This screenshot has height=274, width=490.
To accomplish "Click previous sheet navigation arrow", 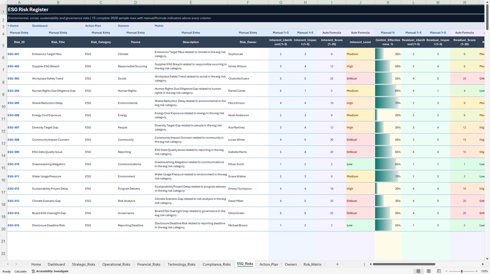I will pyautogui.click(x=8, y=264).
